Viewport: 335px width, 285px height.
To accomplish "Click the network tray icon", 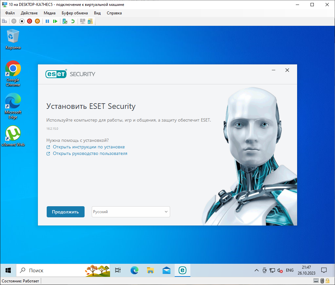I will pyautogui.click(x=272, y=270).
